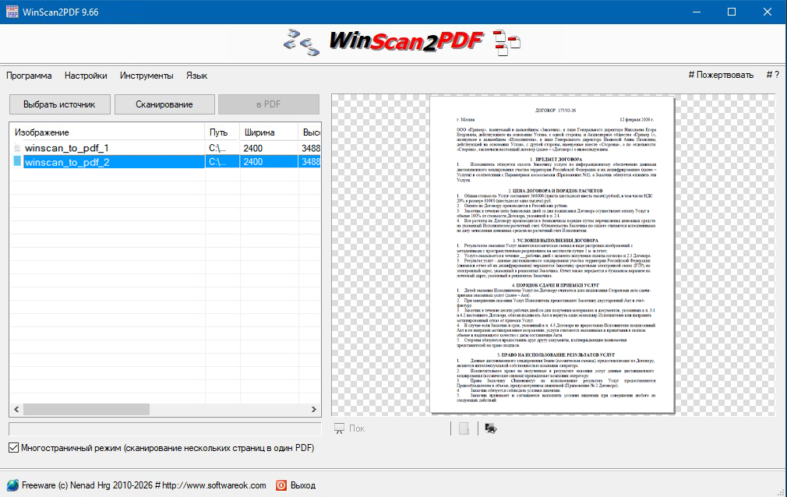Click the file icon of winscan_to_pdf_1
The width and height of the screenshot is (787, 497).
(x=17, y=147)
